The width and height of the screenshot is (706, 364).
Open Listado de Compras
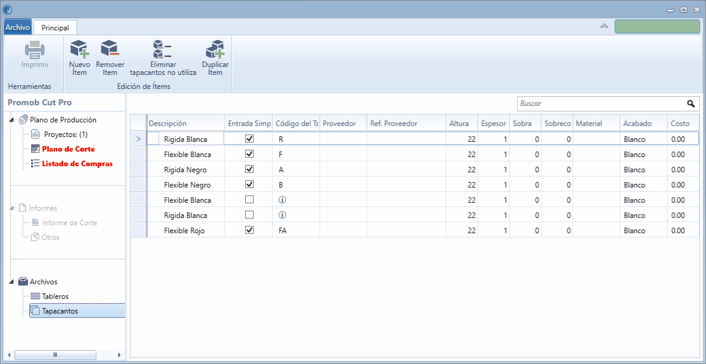[x=77, y=164]
